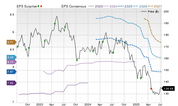Screen dimensions: 178x106
Task: Click the 9.5 left axis label
Action: (x=12, y=15)
